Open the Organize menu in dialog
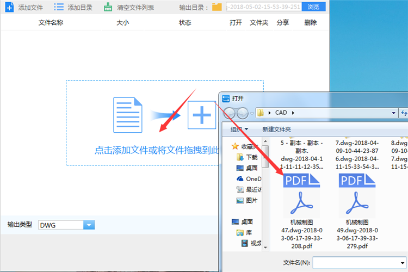 pyautogui.click(x=239, y=129)
